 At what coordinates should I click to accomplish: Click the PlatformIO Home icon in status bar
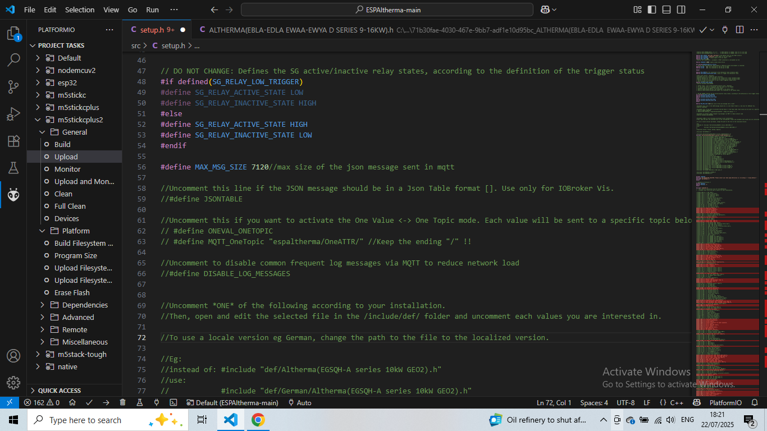coord(73,402)
